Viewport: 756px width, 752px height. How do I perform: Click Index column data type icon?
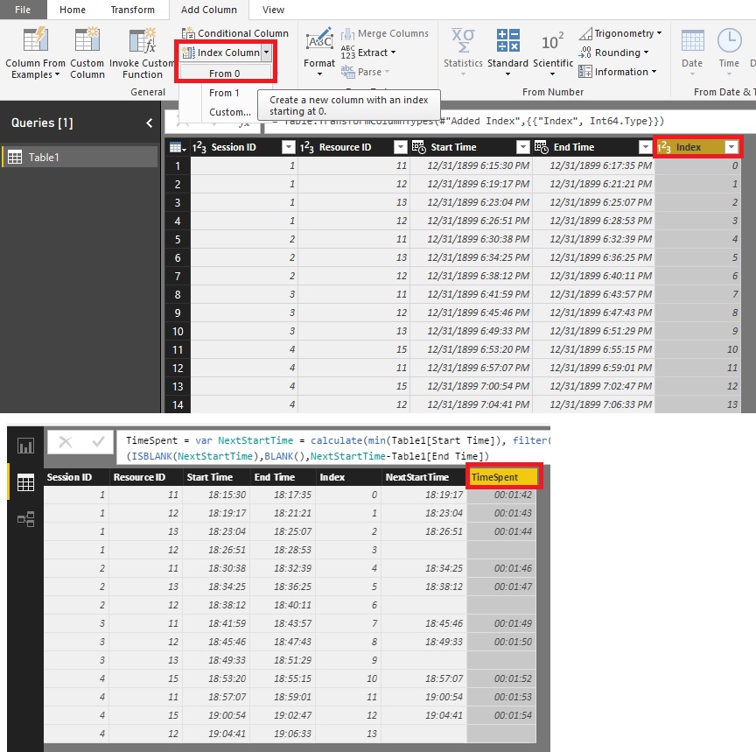point(664,148)
